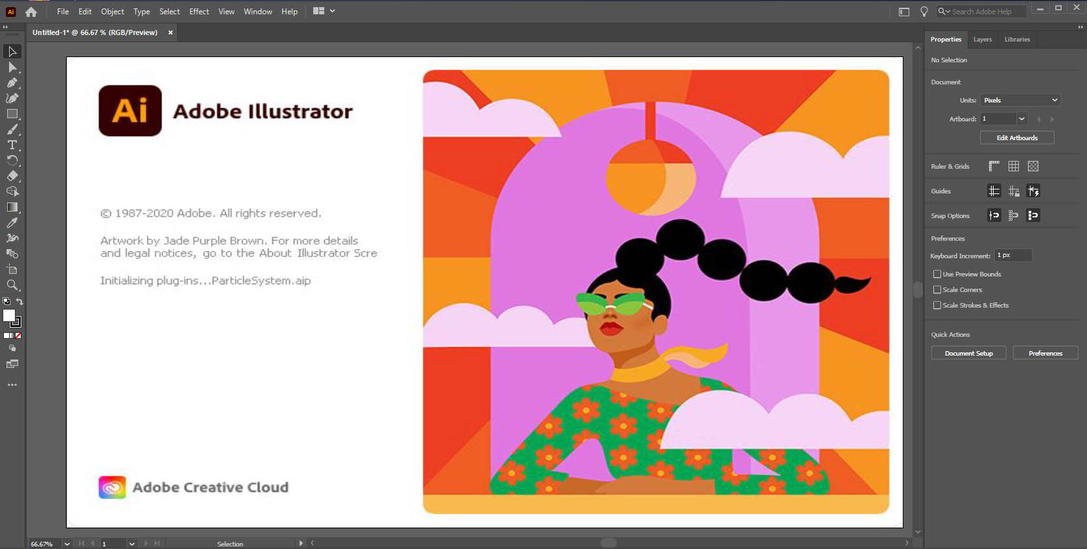Open the Effect menu

click(198, 12)
